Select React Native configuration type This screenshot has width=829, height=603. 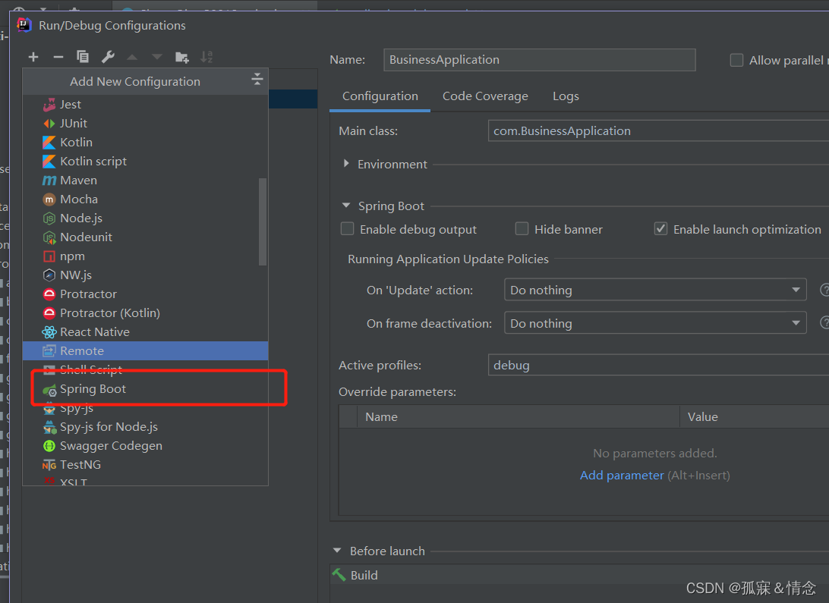tap(146, 332)
